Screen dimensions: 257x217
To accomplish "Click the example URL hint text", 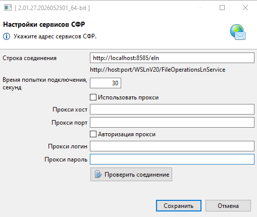I will tap(158, 70).
